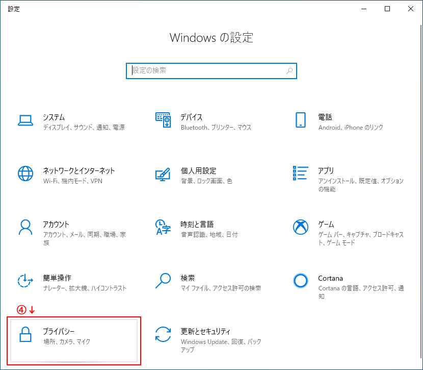Click the 検索 title text

click(188, 278)
